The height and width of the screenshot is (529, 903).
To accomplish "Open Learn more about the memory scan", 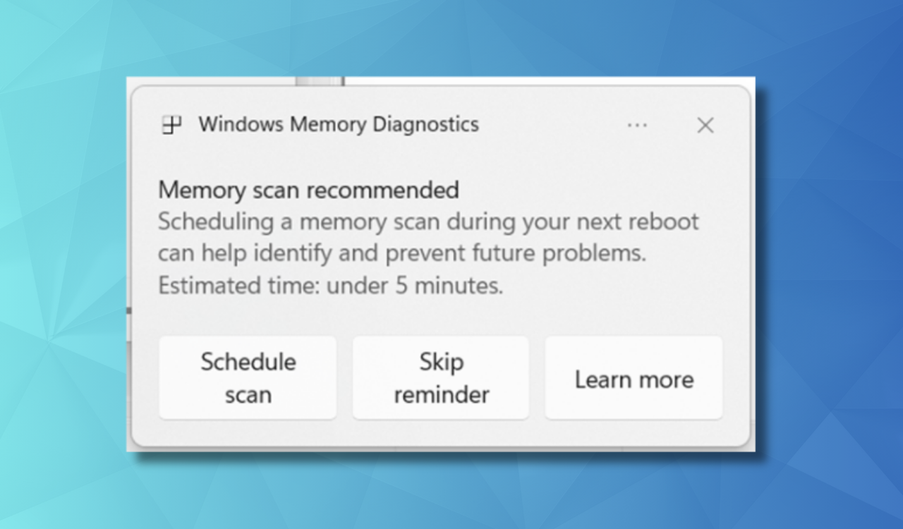I will pos(634,379).
